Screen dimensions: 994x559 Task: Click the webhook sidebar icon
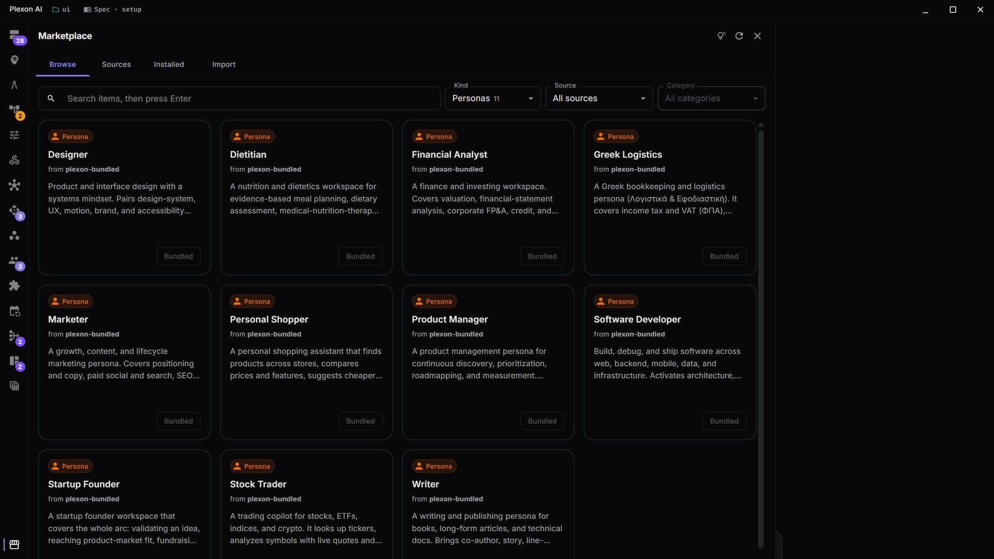[14, 160]
